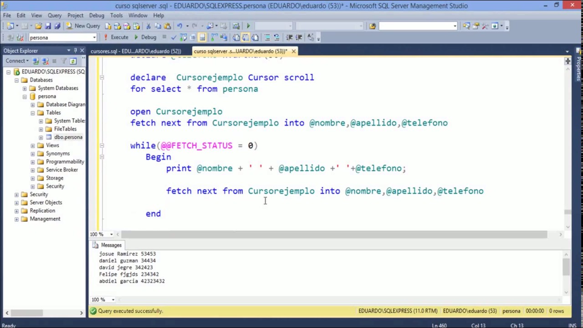Image resolution: width=583 pixels, height=328 pixels.
Task: Click 'abdiel garcia 42323432' message line
Action: 132,282
